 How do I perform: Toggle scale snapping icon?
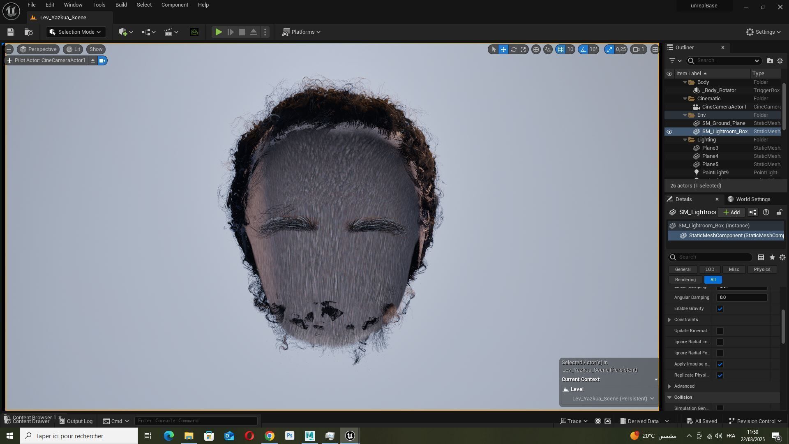coord(609,49)
